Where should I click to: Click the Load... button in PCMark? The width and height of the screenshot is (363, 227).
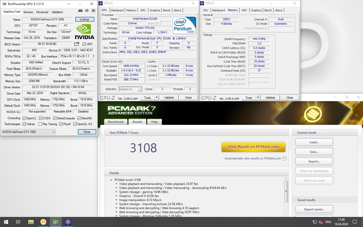[314, 142]
